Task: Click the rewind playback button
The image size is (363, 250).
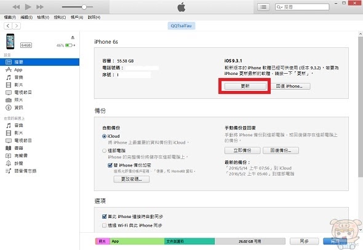Action: pos(16,7)
